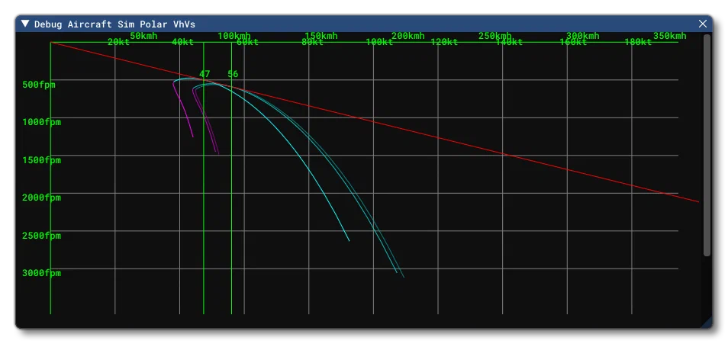The image size is (728, 344).
Task: Click the '56' speed marker label
Action: point(233,74)
